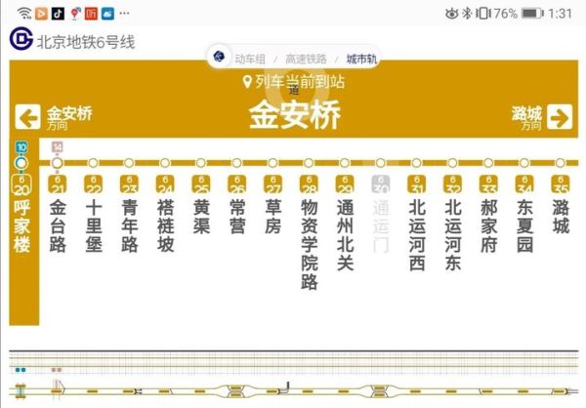Viewport: 586px width, 408px height.
Task: Click the Beijing Subway logo icon
Action: (21, 39)
